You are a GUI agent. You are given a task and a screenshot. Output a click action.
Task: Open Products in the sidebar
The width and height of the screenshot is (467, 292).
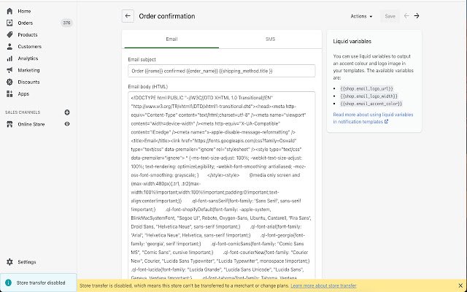tap(28, 34)
